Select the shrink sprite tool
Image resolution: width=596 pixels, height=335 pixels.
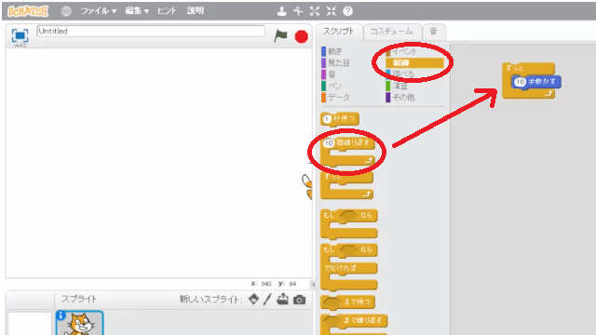[332, 11]
